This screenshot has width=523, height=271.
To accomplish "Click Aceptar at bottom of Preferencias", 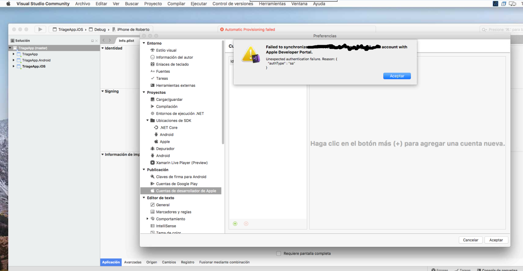I will pos(496,240).
